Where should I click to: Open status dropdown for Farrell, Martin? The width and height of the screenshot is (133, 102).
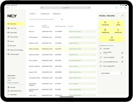tap(82, 37)
